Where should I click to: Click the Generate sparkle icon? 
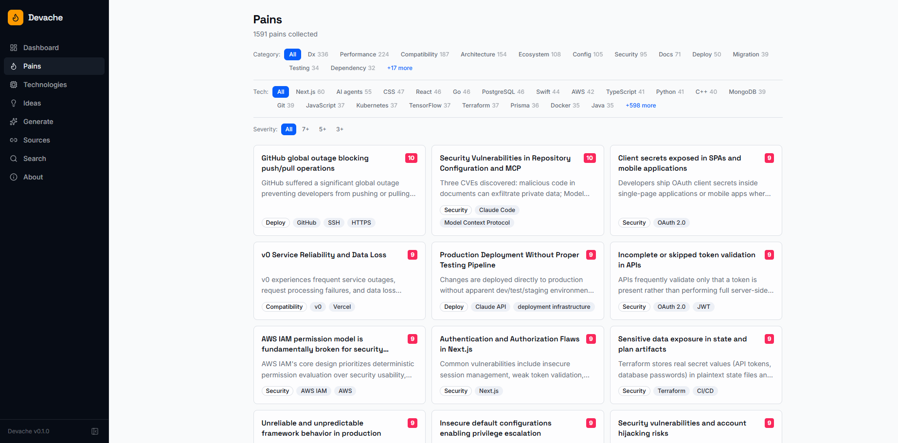(14, 122)
